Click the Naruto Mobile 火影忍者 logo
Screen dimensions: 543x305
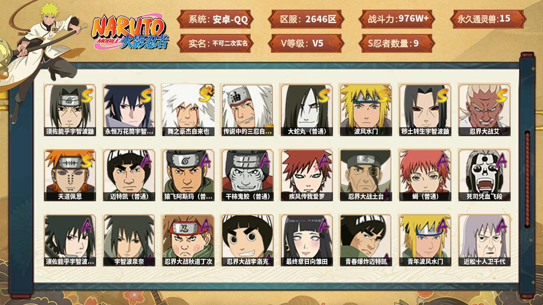pos(130,33)
